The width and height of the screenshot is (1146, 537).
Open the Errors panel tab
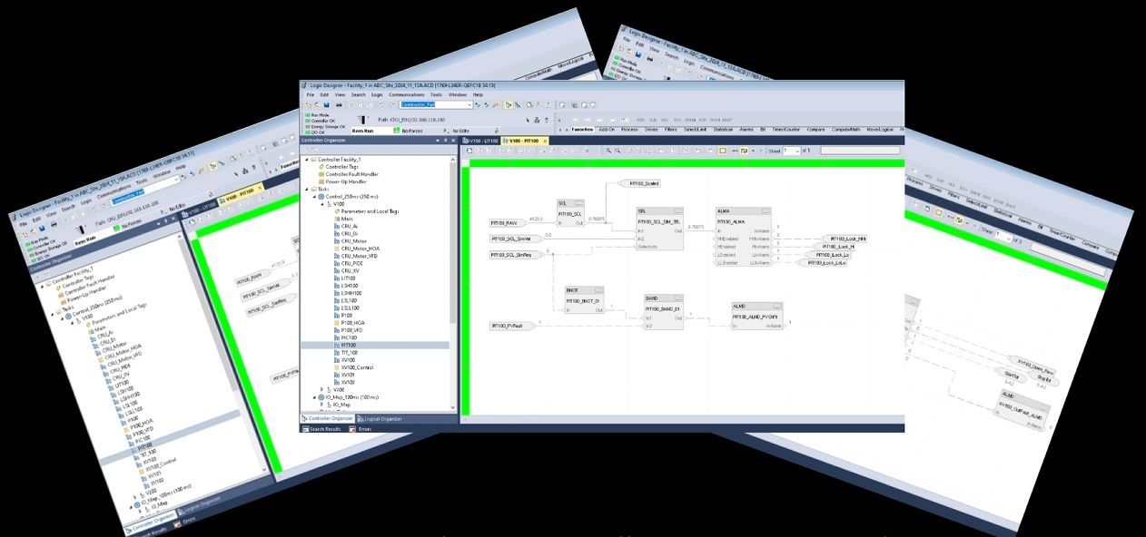coord(361,429)
